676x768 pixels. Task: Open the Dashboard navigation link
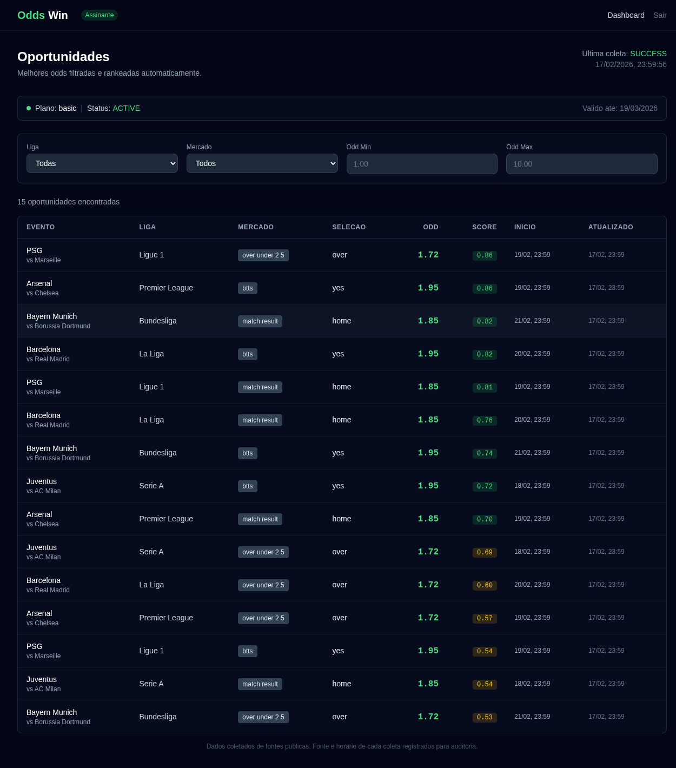(626, 15)
